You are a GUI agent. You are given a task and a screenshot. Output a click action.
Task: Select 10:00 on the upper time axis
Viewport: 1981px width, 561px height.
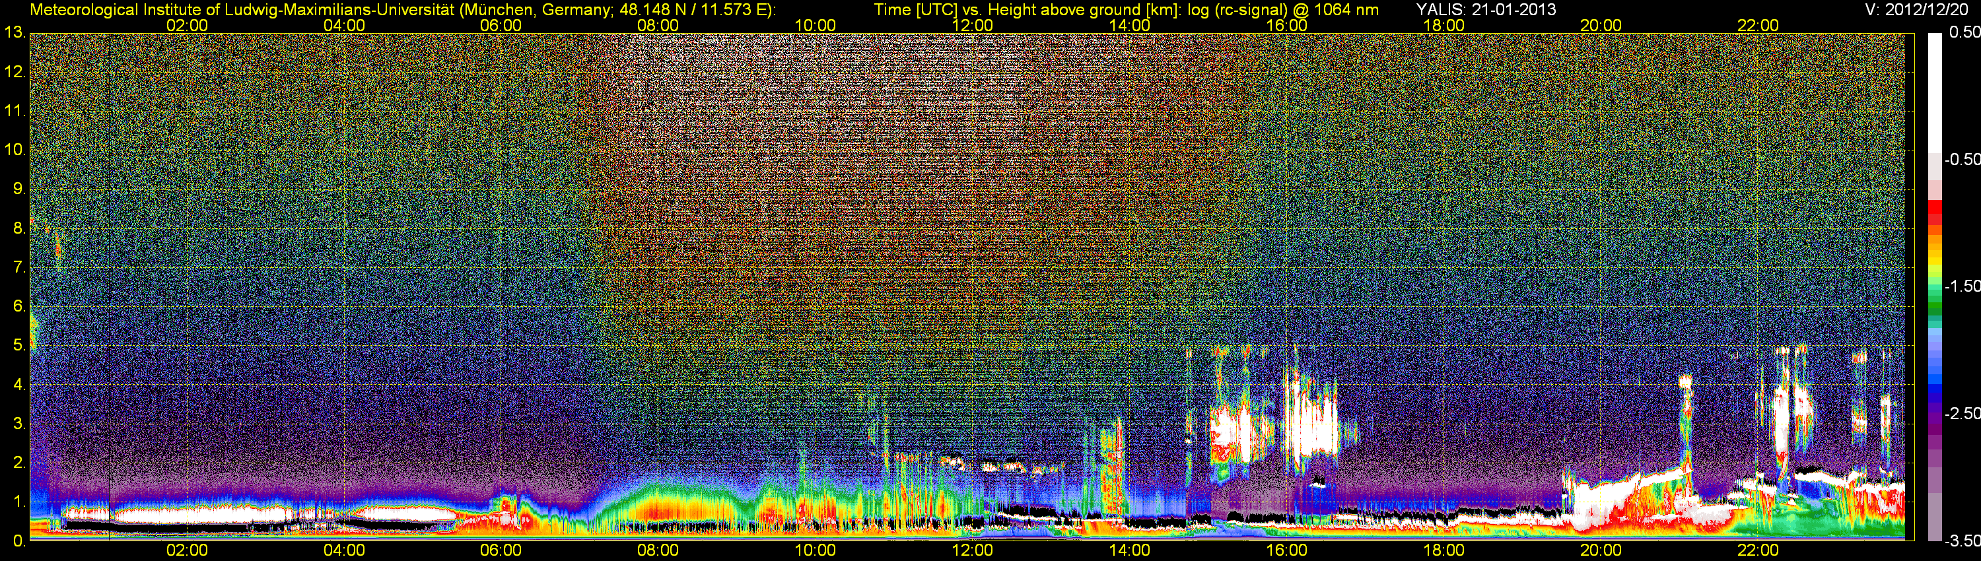[x=815, y=25]
